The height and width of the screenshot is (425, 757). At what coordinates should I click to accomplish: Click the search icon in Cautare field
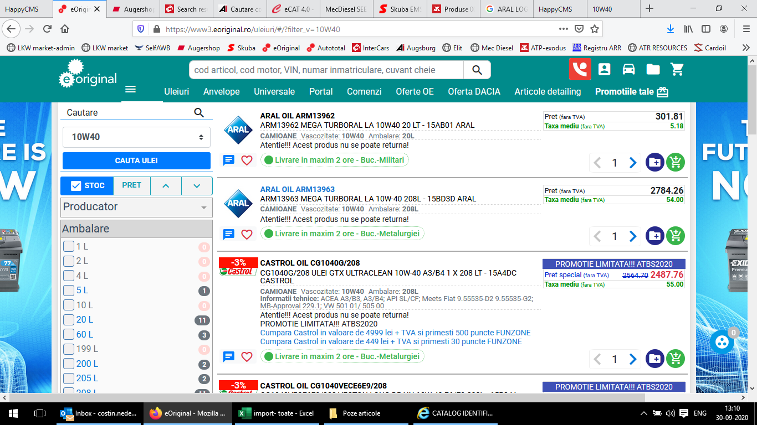click(x=199, y=112)
